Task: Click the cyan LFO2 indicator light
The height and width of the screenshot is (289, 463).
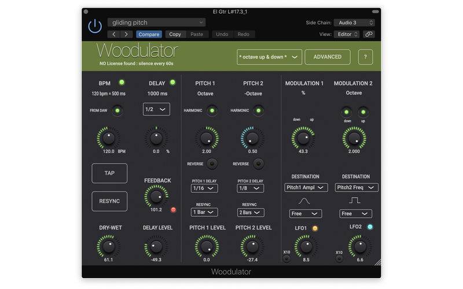Action: pos(370,227)
